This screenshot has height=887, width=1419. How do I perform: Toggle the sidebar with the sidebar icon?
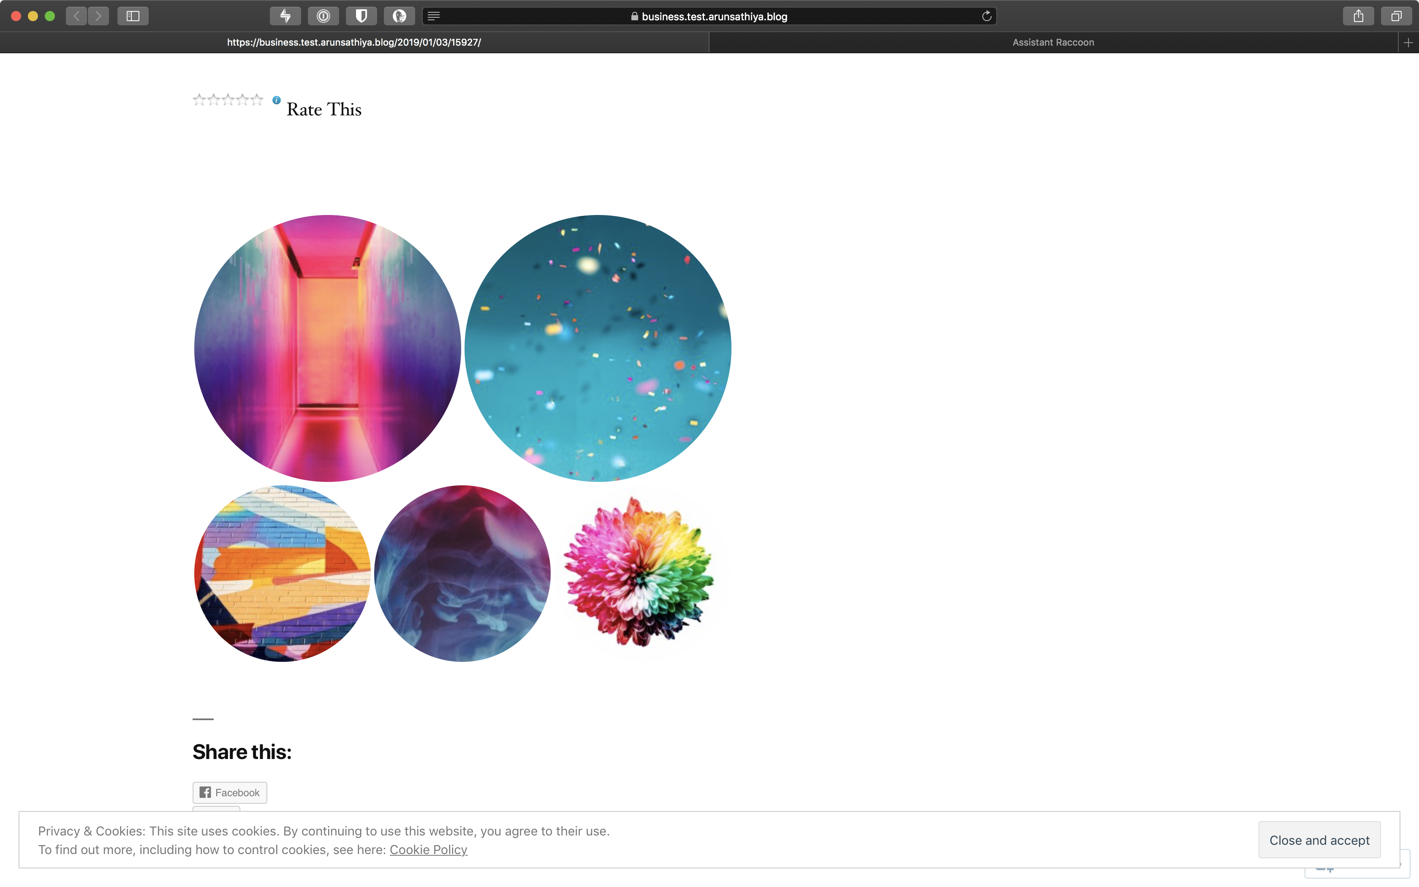[133, 16]
